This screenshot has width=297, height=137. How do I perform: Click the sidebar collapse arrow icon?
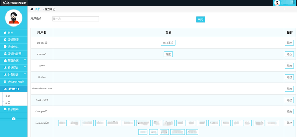click(x=13, y=119)
